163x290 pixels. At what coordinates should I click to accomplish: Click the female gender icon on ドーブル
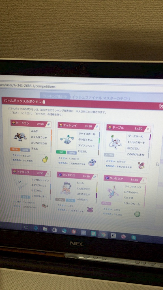pos(148,129)
